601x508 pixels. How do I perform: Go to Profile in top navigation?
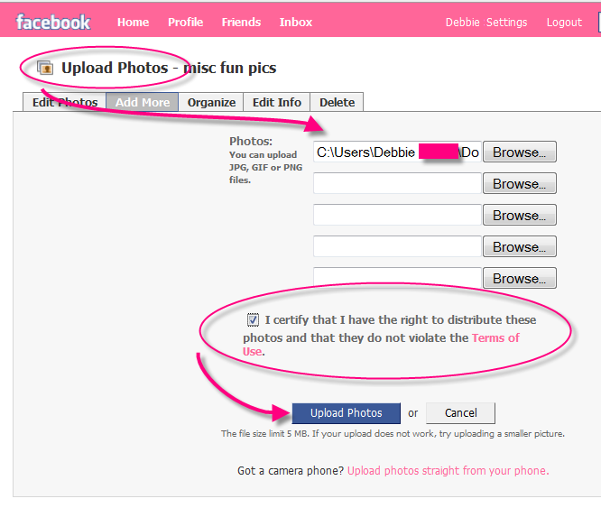185,23
